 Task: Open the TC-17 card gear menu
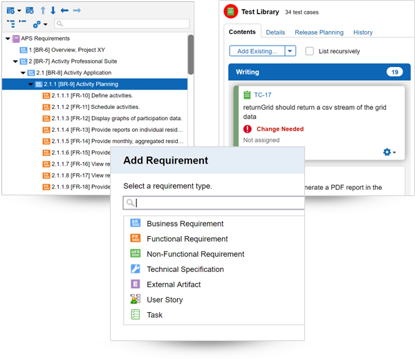point(389,152)
